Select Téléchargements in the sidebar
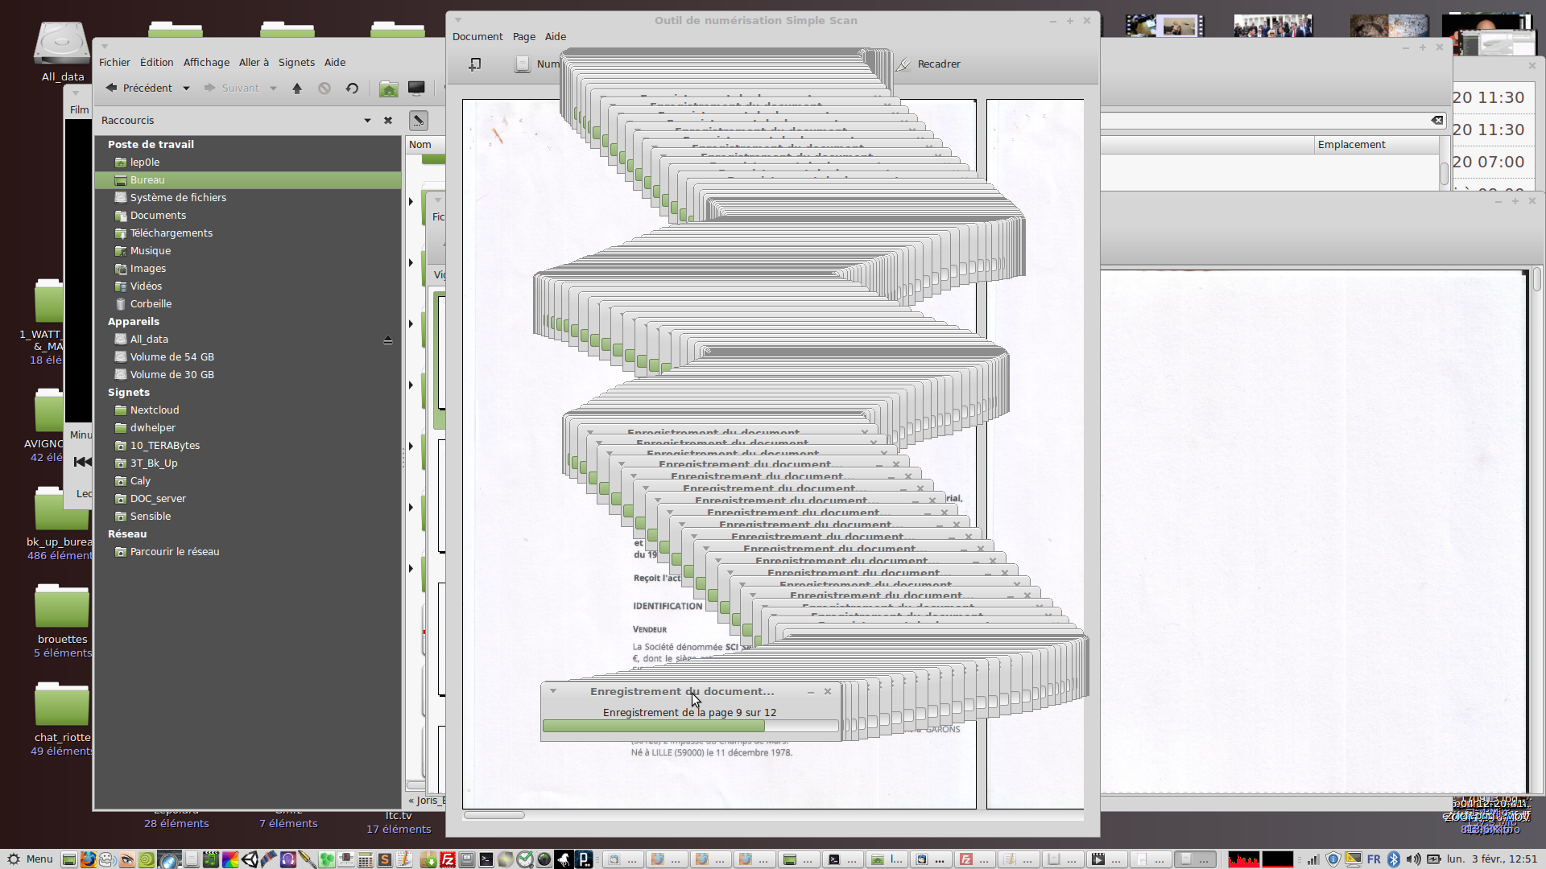This screenshot has width=1546, height=869. pos(171,233)
